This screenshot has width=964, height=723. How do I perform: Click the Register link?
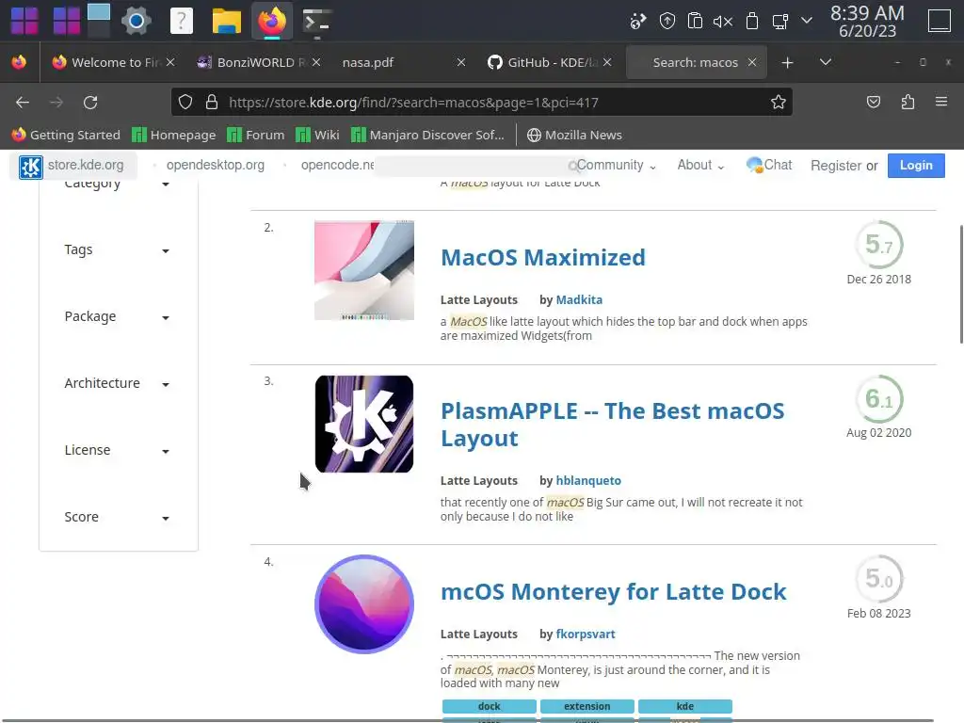pyautogui.click(x=836, y=166)
